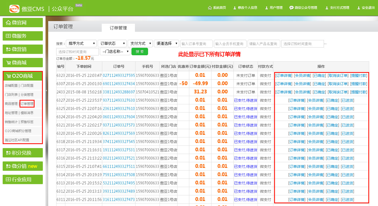Click the green 搜索 button

click(x=139, y=51)
